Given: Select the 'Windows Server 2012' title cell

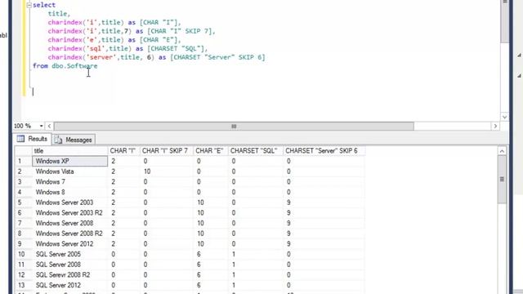Looking at the screenshot, I should pos(70,244).
